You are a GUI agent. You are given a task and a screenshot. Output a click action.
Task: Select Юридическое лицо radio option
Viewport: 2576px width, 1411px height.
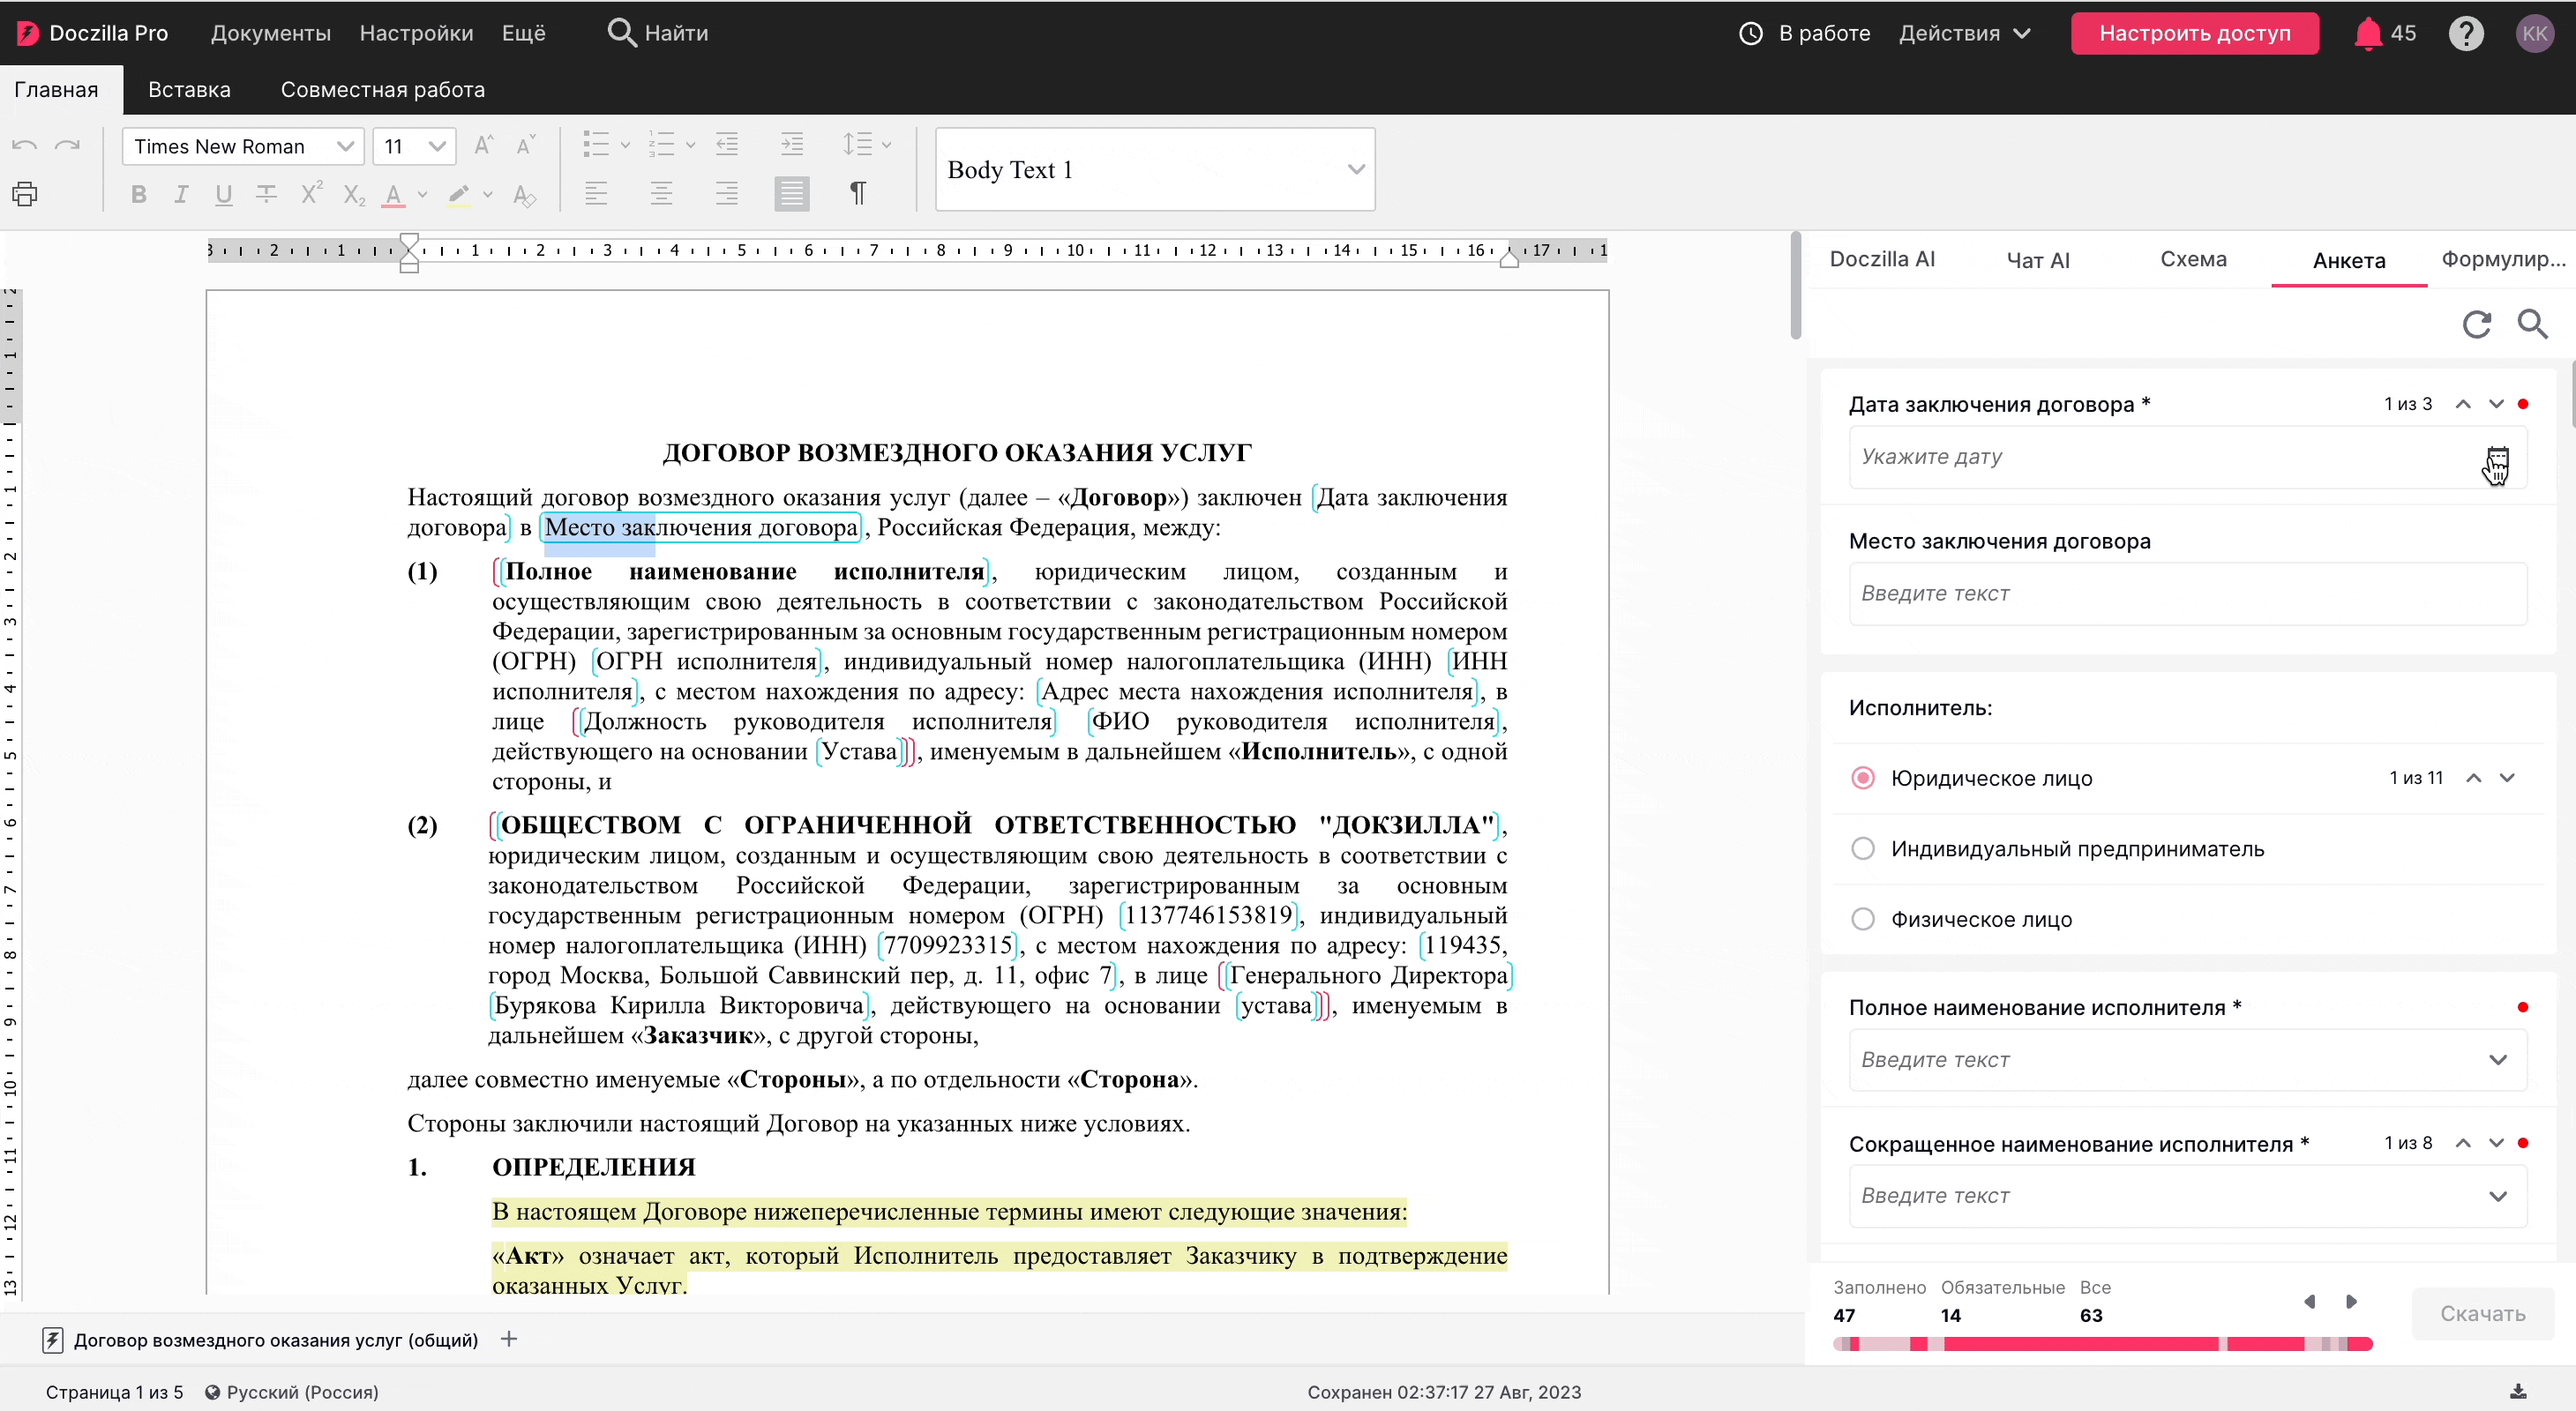point(1862,778)
